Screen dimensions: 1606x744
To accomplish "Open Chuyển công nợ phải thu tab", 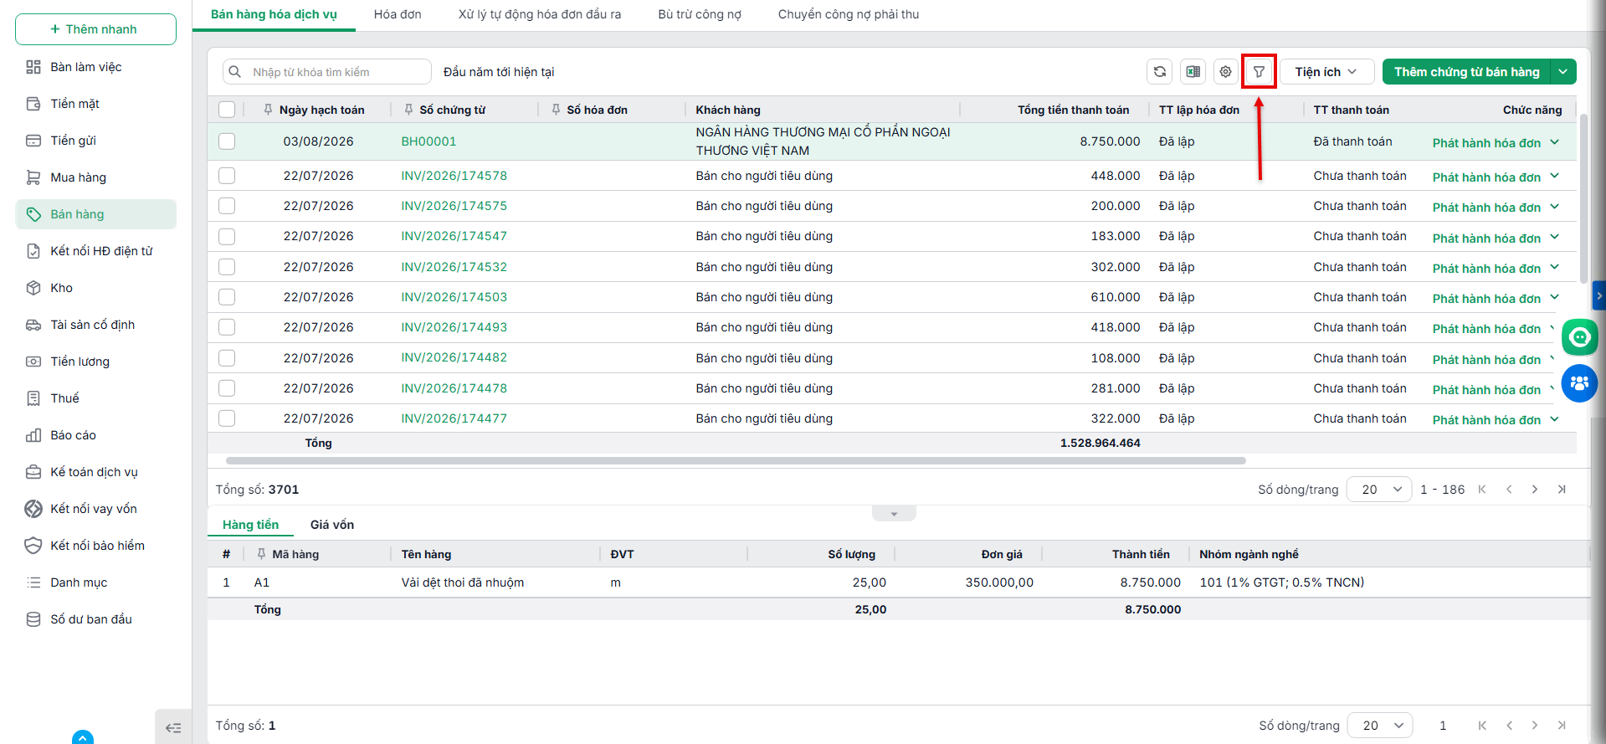I will click(x=849, y=14).
